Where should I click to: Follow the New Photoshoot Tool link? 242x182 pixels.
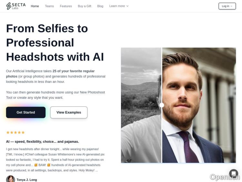pos(55,95)
